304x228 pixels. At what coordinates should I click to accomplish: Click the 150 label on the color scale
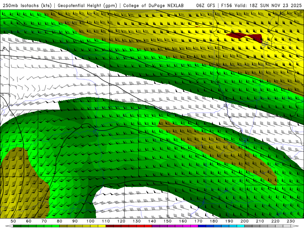(168, 221)
